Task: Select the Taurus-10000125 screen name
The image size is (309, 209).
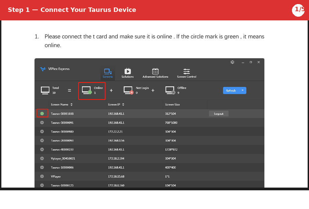Action: (x=62, y=186)
